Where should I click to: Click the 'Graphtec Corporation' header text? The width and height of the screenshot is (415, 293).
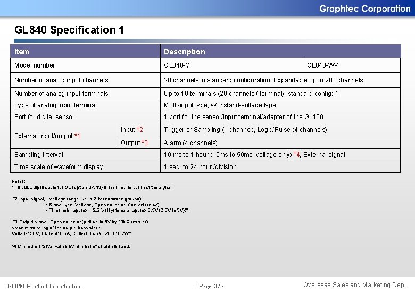[x=364, y=9]
